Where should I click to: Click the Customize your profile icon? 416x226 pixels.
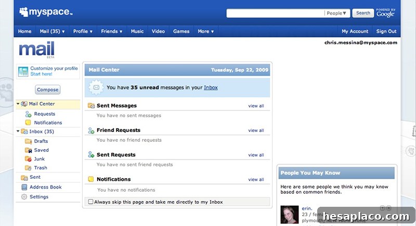(23, 72)
